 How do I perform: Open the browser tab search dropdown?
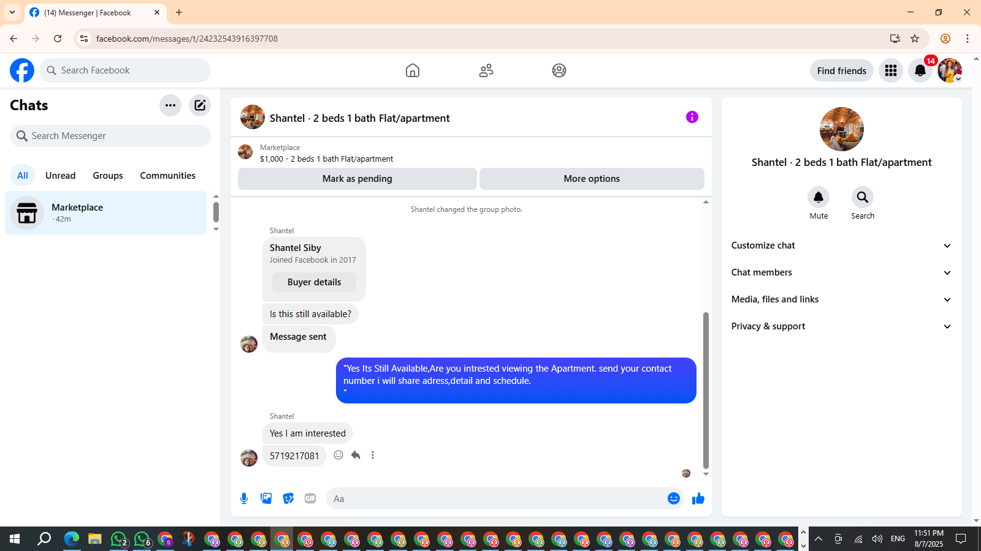point(12,12)
